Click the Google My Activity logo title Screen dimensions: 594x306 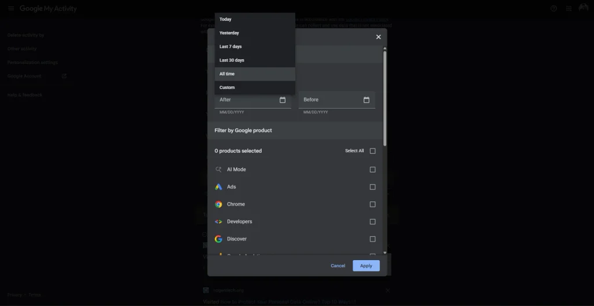pyautogui.click(x=48, y=8)
